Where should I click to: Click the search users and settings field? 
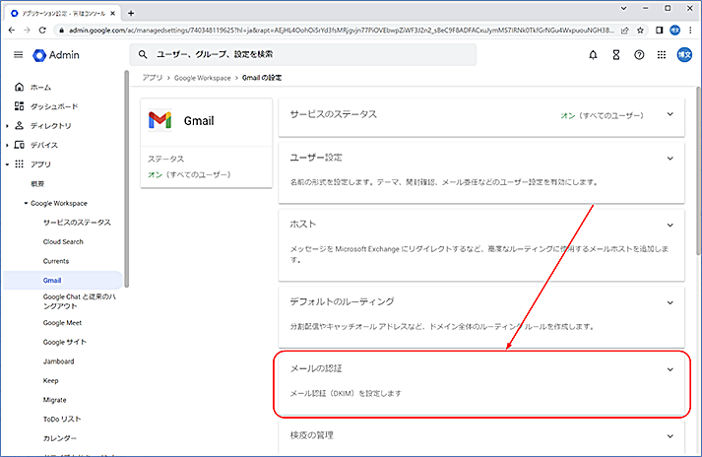[303, 54]
